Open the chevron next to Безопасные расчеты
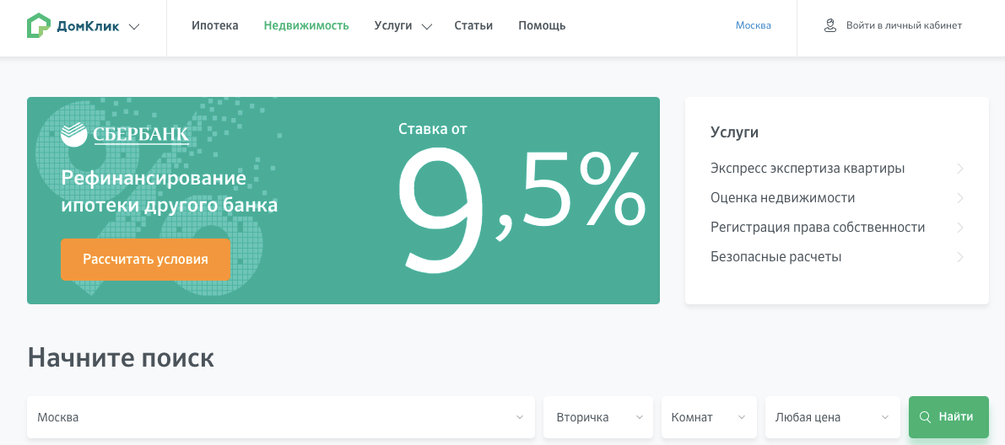1005x445 pixels. point(960,257)
